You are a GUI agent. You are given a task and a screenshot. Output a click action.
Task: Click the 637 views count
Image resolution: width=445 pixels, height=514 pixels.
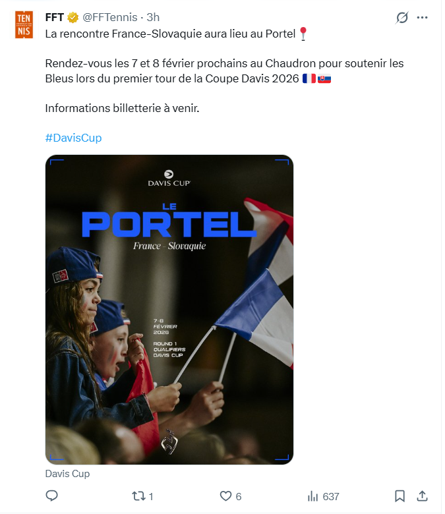(331, 496)
